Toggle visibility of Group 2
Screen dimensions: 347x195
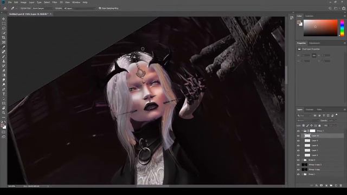pyautogui.click(x=298, y=160)
